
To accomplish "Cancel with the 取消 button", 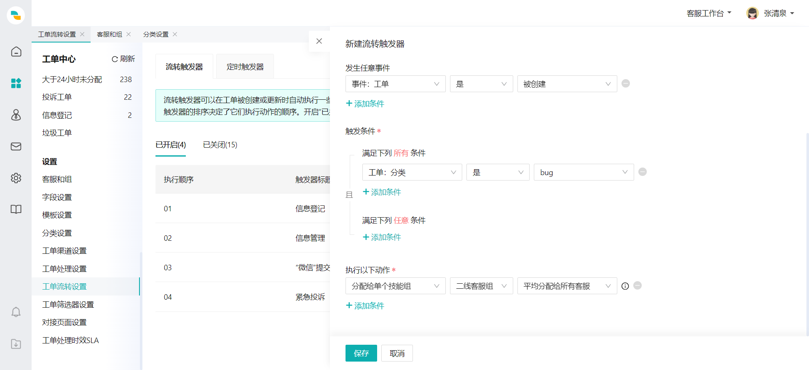I will coord(397,353).
